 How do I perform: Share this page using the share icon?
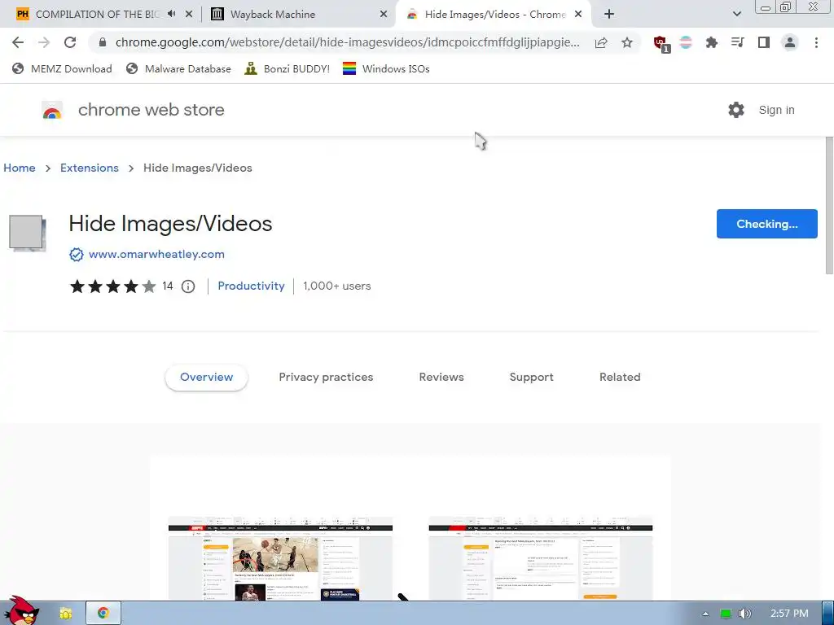click(601, 42)
